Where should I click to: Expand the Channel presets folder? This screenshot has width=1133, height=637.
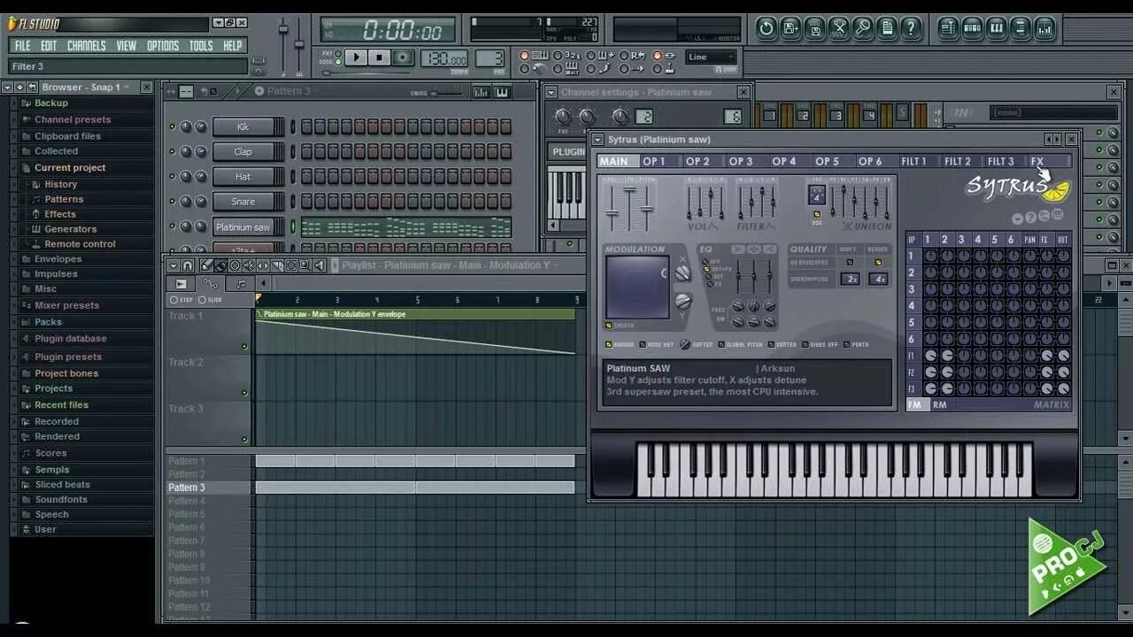(x=72, y=119)
